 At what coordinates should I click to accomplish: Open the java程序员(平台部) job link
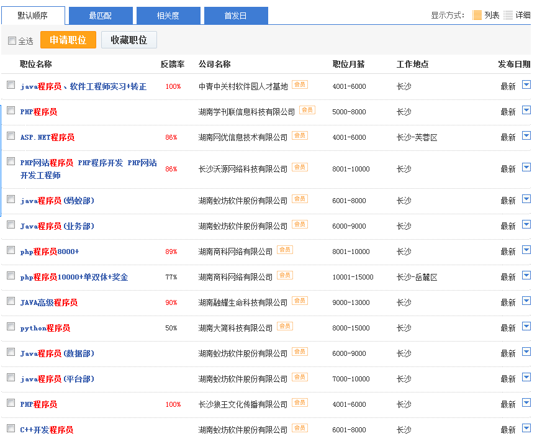(57, 379)
